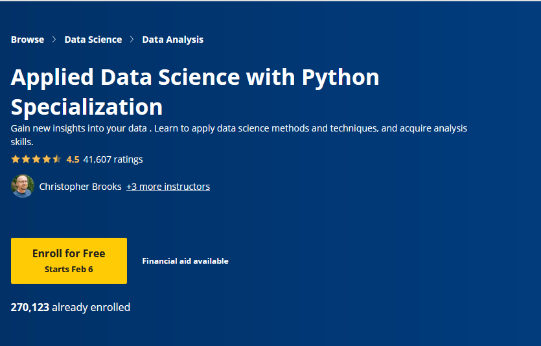541x346 pixels.
Task: Click the 4.5 rating score
Action: click(x=73, y=159)
